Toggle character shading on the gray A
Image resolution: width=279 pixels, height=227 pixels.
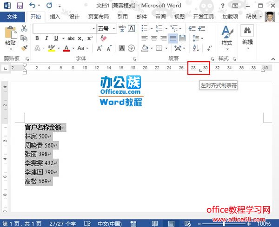point(122,48)
